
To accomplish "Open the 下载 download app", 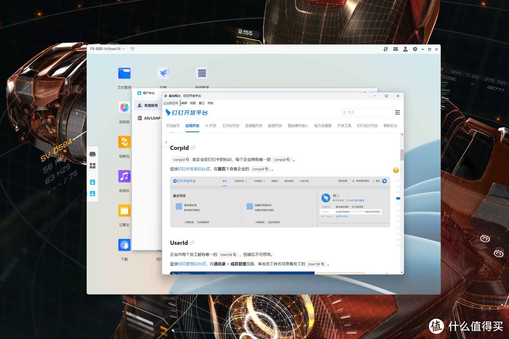I will (124, 245).
